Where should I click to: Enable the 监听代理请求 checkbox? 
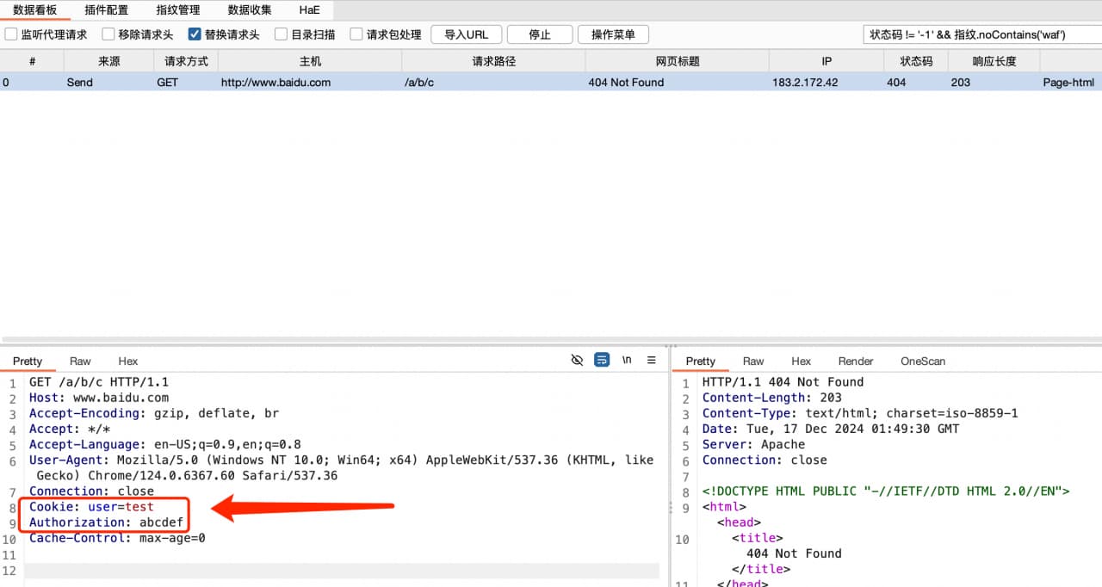(11, 34)
